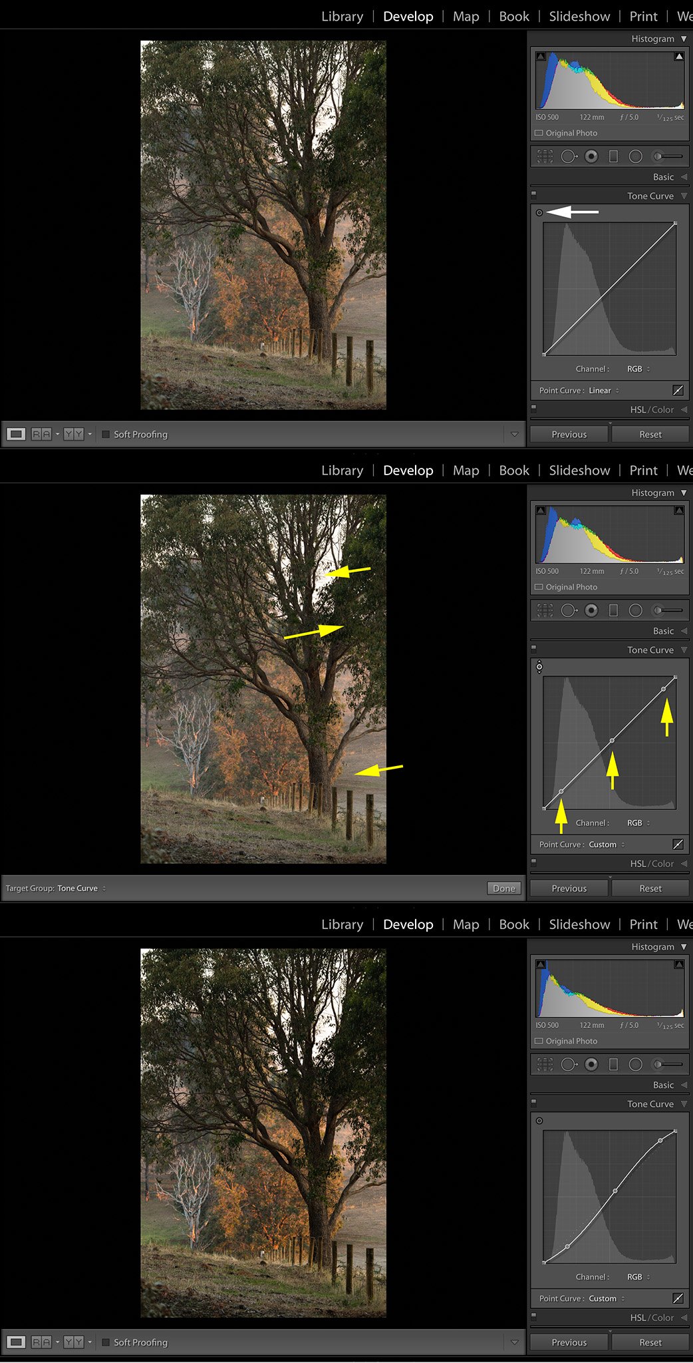This screenshot has width=693, height=1363.
Task: Switch to Loupe view in bottom screenshot toolbar
Action: (16, 1342)
